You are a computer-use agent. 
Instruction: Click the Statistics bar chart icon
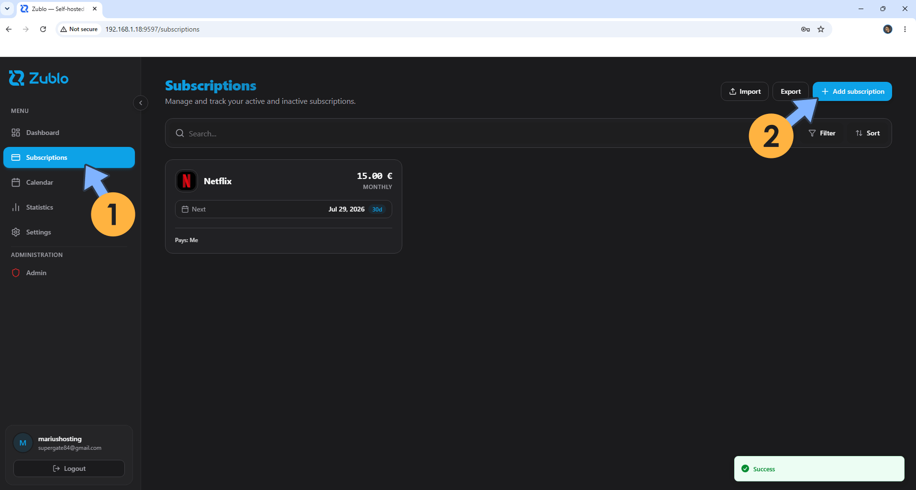pyautogui.click(x=16, y=207)
